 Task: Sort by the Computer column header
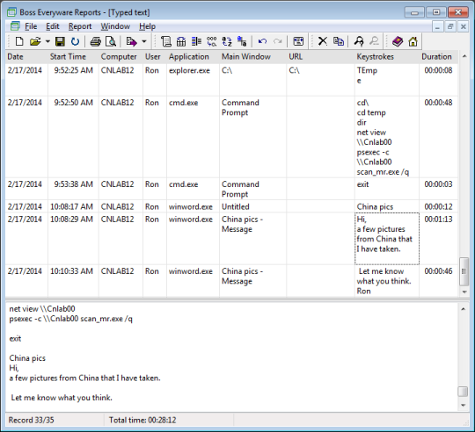(x=121, y=57)
